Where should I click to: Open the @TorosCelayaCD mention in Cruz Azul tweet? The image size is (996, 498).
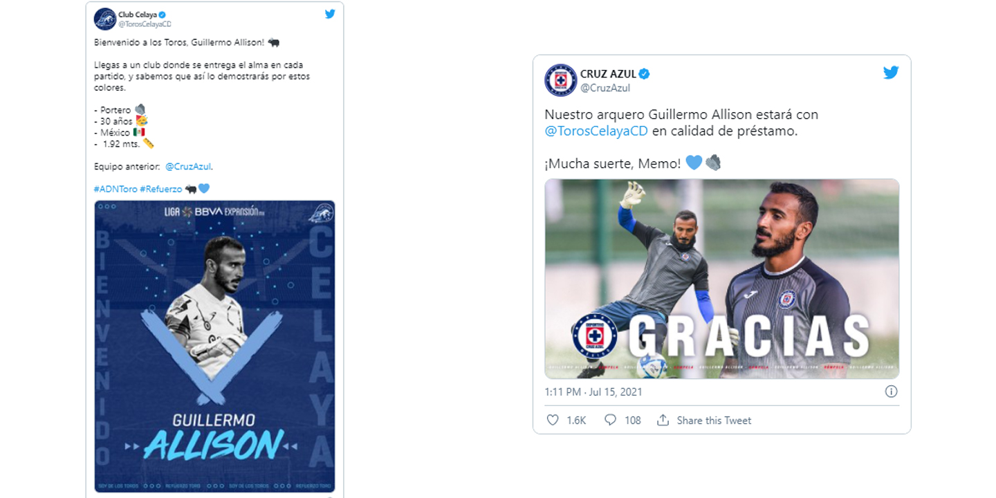[x=596, y=131]
